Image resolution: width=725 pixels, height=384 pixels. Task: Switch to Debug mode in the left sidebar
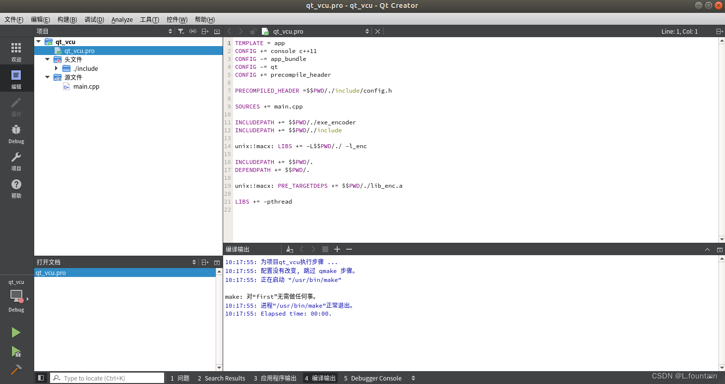(x=16, y=133)
